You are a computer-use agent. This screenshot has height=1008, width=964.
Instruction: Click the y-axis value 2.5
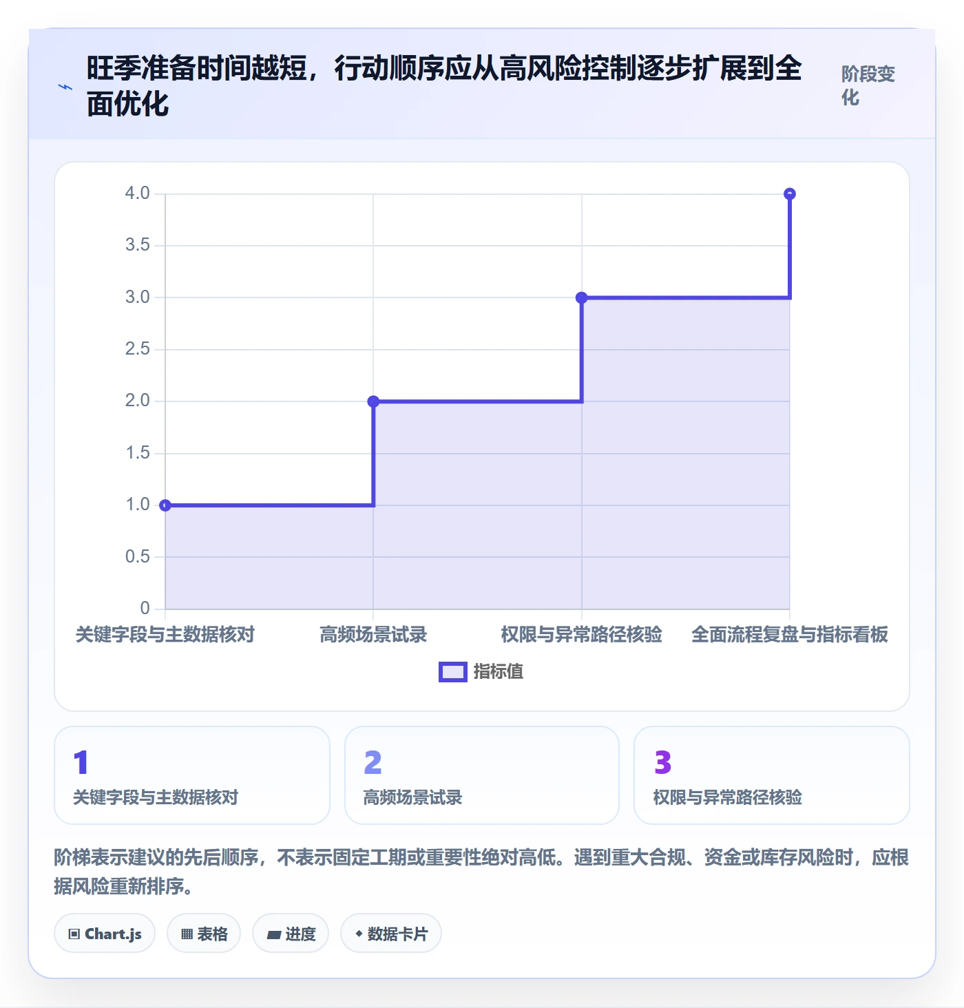click(138, 349)
